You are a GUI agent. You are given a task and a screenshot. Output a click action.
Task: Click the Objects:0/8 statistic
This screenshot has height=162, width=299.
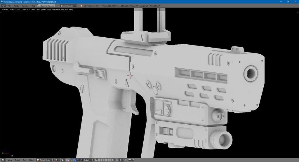tap(134, 6)
